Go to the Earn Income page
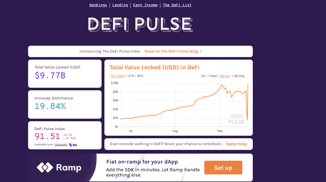326x182 pixels. (145, 5)
